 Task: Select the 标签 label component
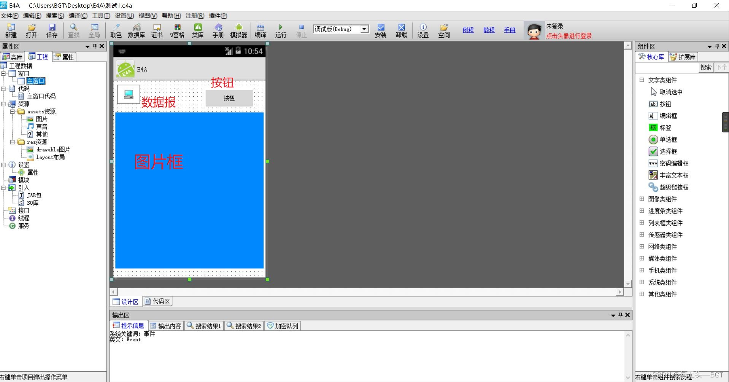click(x=660, y=127)
